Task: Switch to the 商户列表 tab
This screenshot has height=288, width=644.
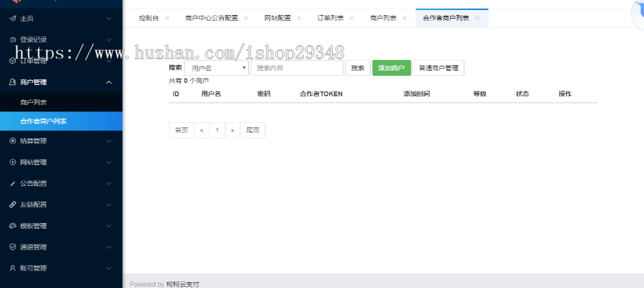Action: tap(384, 18)
